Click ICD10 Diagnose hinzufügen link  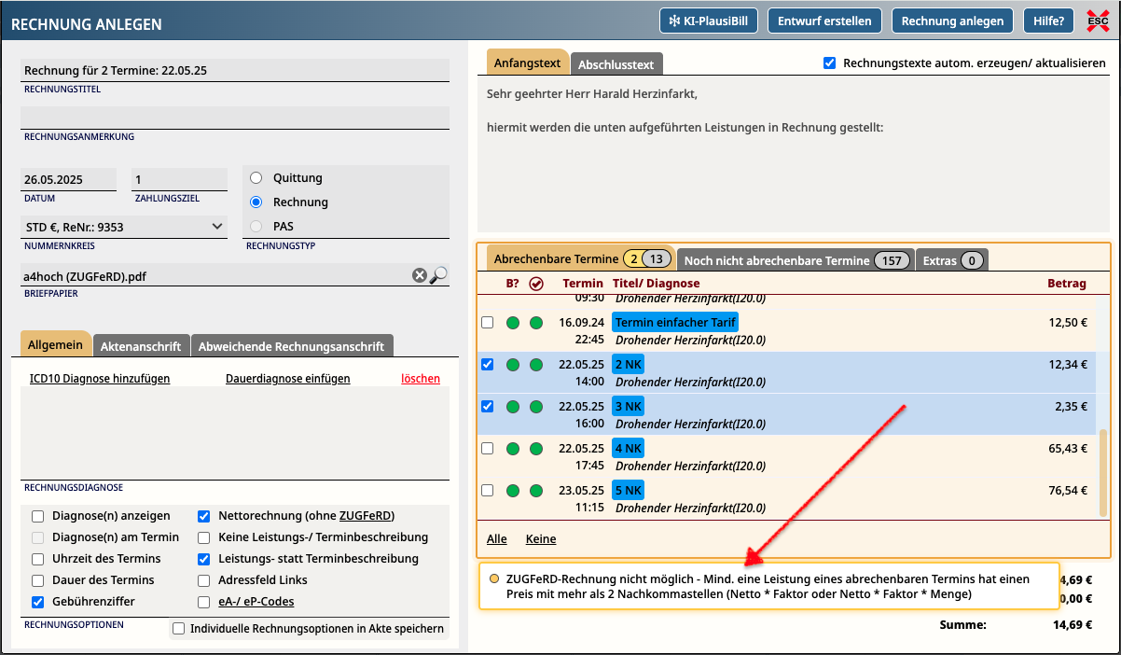pyautogui.click(x=100, y=379)
